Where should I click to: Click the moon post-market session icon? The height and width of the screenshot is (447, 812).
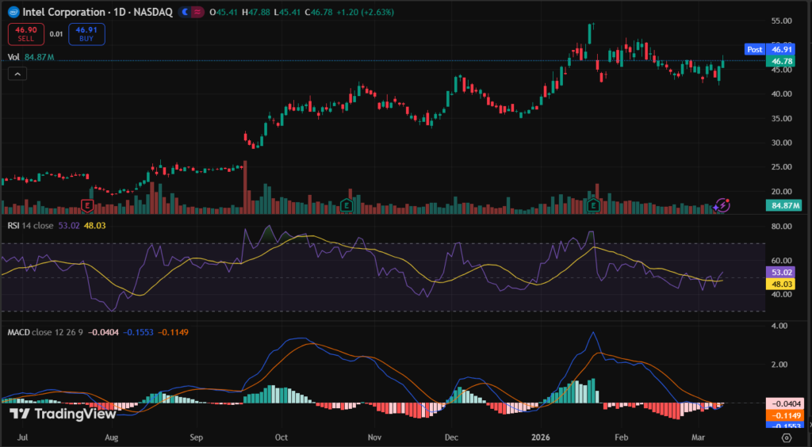(x=185, y=13)
